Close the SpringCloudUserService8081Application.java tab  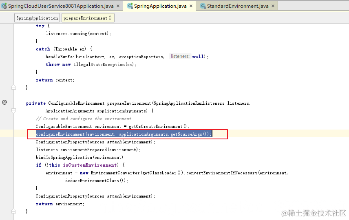point(118,6)
